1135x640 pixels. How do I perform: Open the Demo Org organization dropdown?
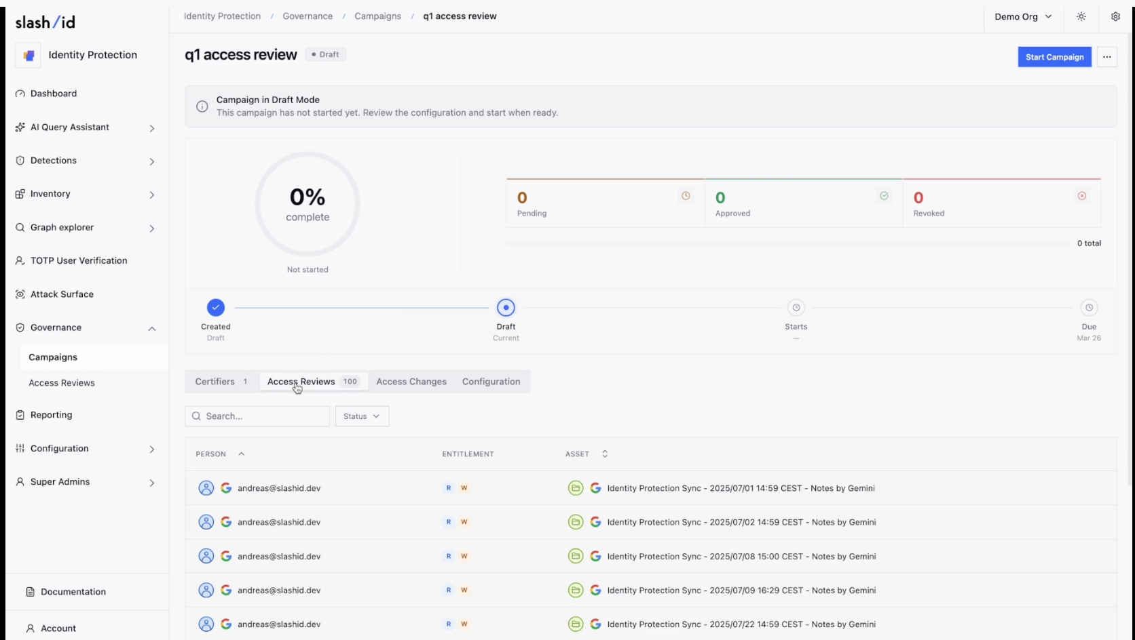[x=1023, y=16]
